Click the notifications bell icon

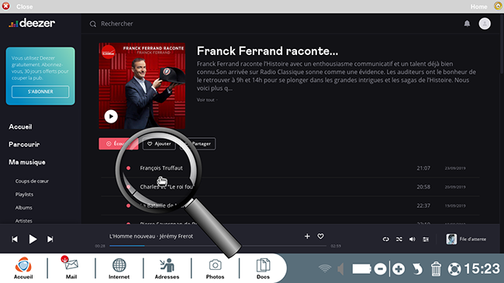coord(467,23)
